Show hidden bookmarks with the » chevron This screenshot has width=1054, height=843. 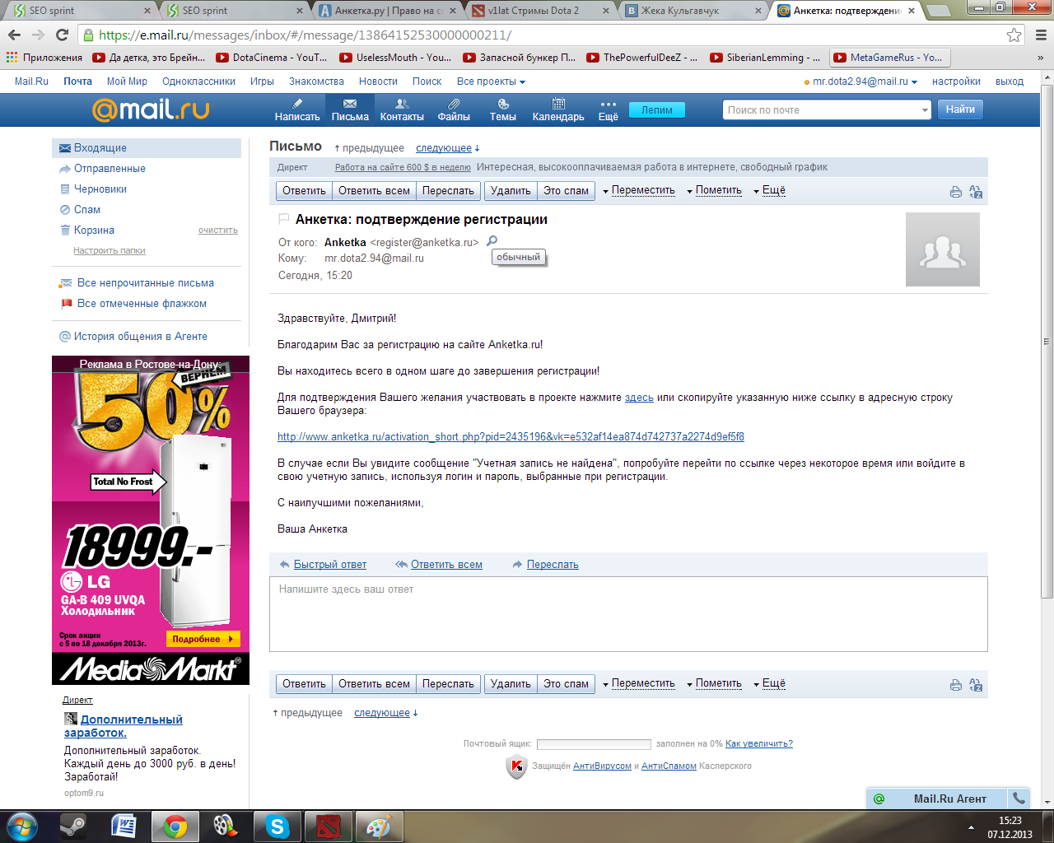[1041, 58]
